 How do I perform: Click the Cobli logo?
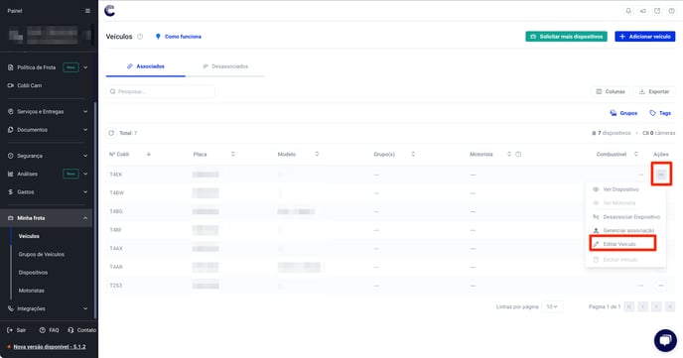click(110, 11)
